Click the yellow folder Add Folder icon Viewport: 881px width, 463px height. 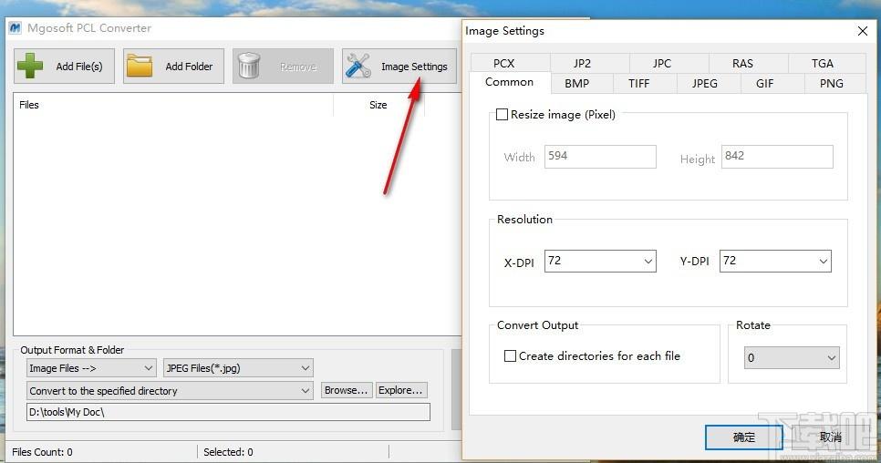140,67
